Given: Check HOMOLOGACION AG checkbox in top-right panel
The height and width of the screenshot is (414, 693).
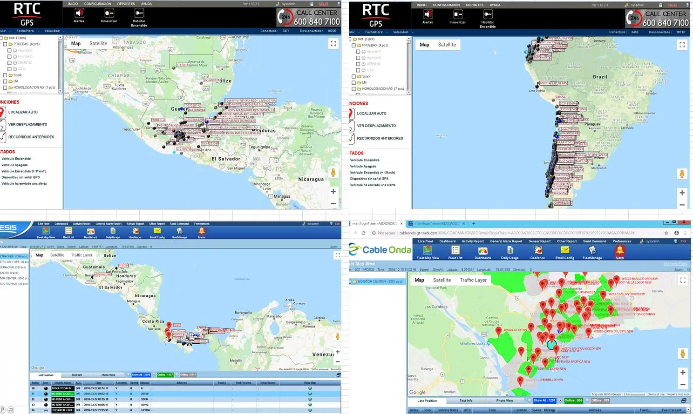Looking at the screenshot, I should pyautogui.click(x=354, y=89).
